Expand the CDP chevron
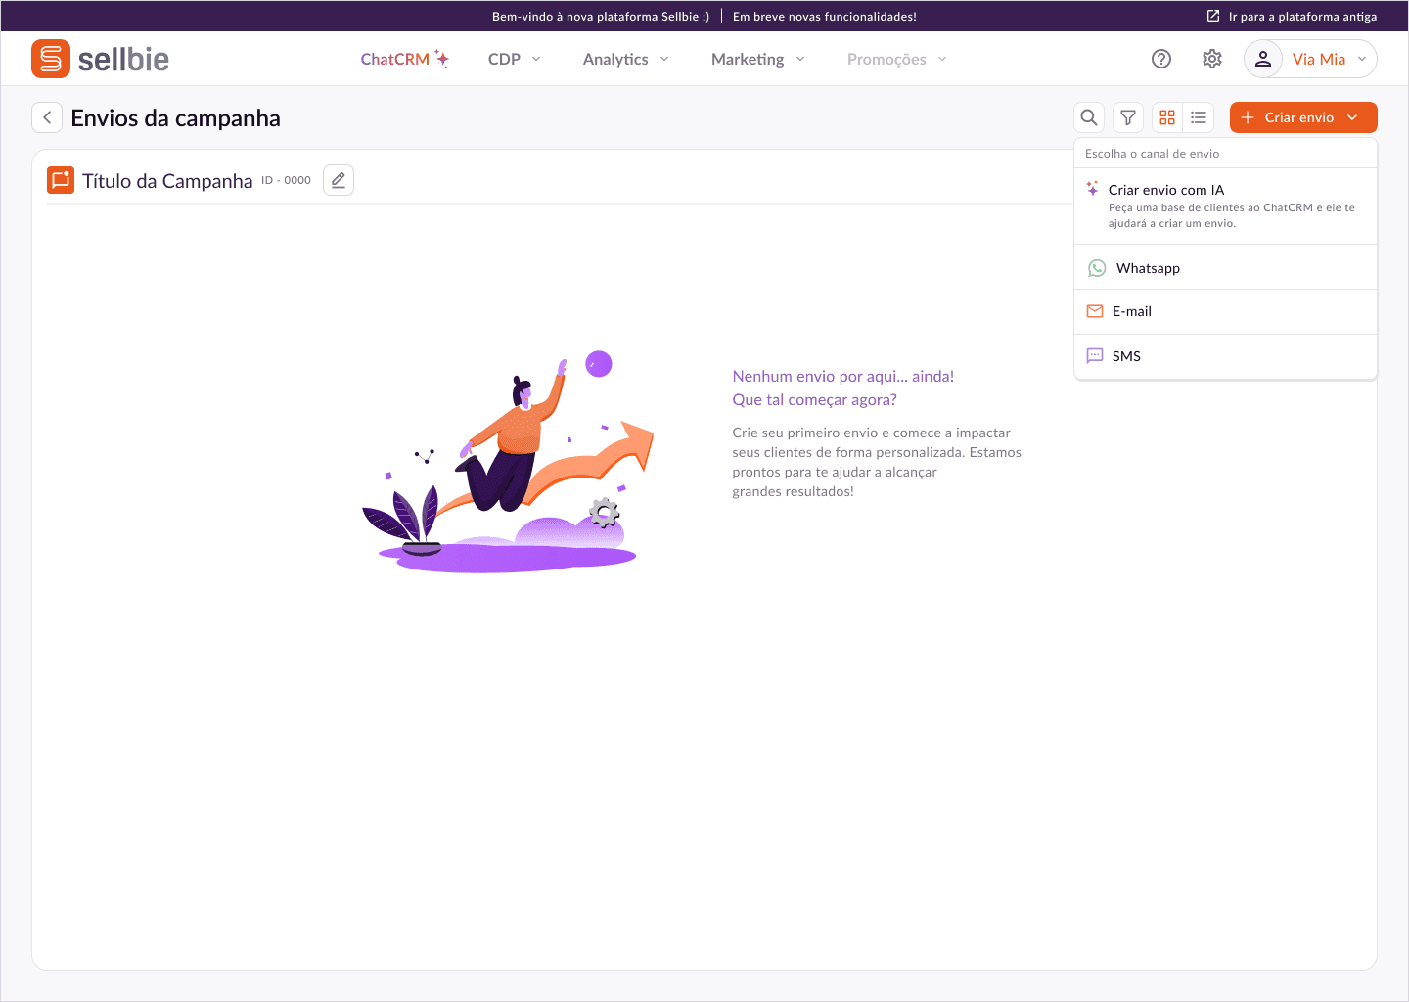 (x=536, y=59)
